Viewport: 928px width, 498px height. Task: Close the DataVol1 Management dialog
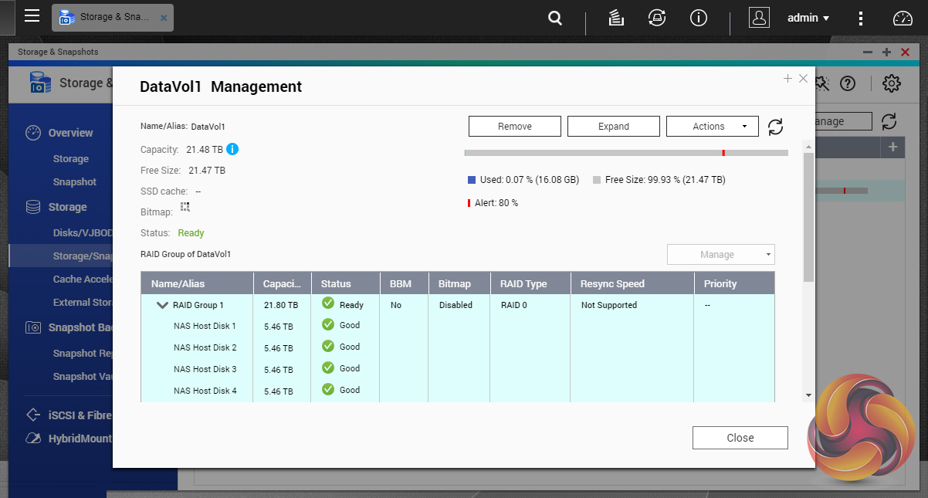click(x=740, y=438)
